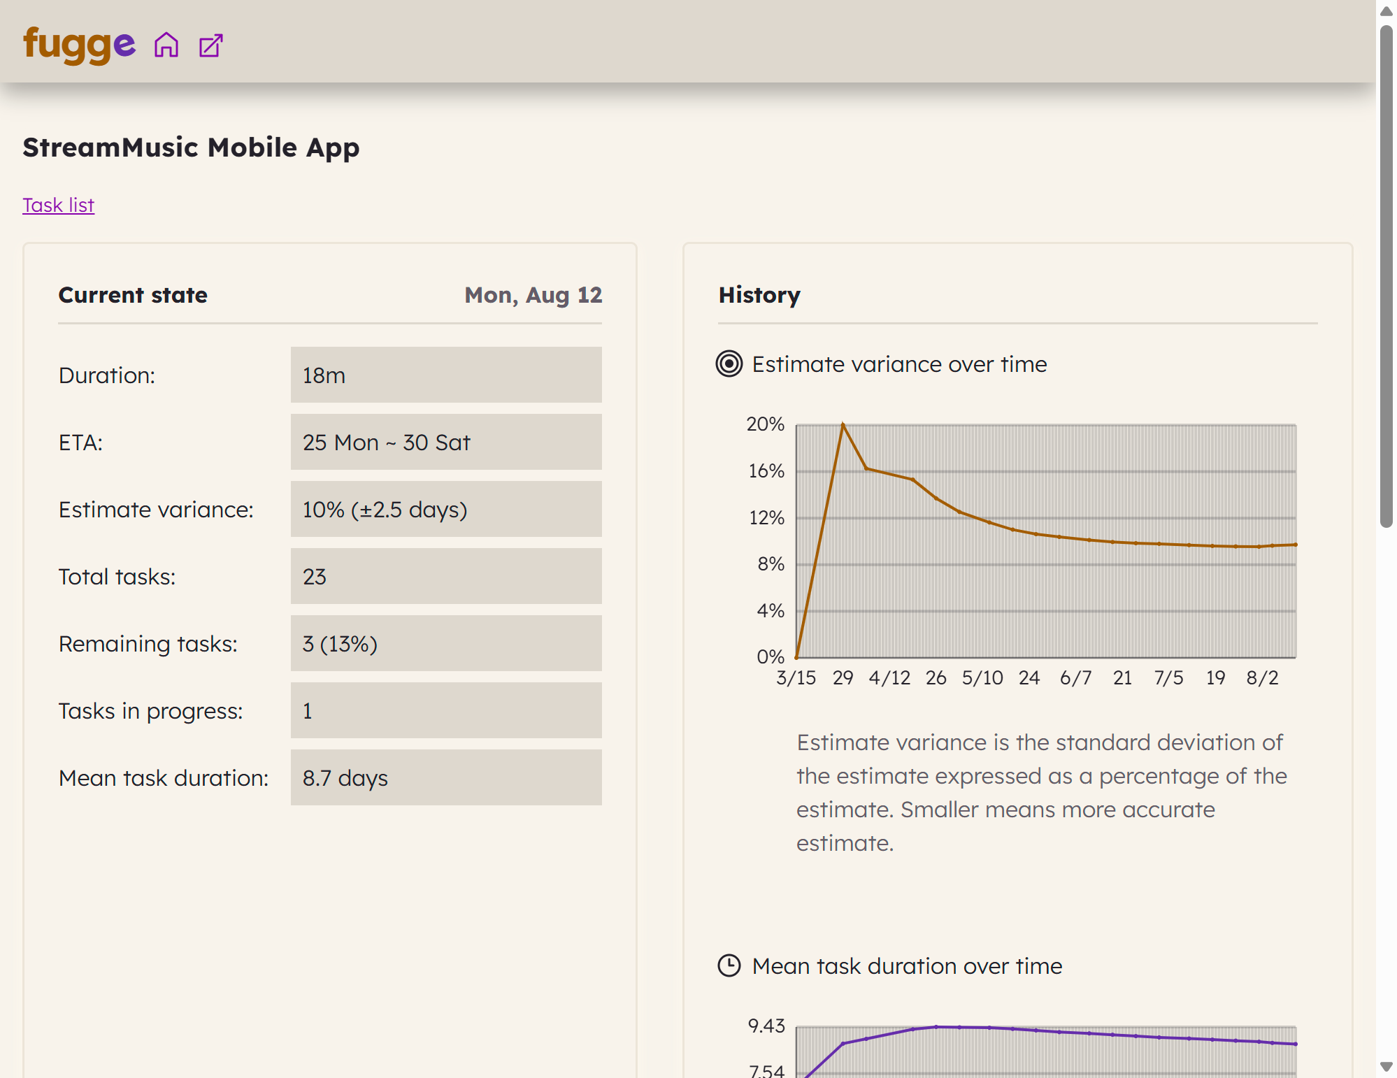Click the Total tasks field showing 23
1397x1078 pixels.
(445, 576)
